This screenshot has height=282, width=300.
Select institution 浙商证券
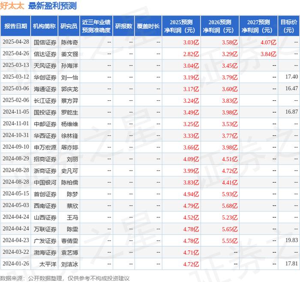coord(45,171)
